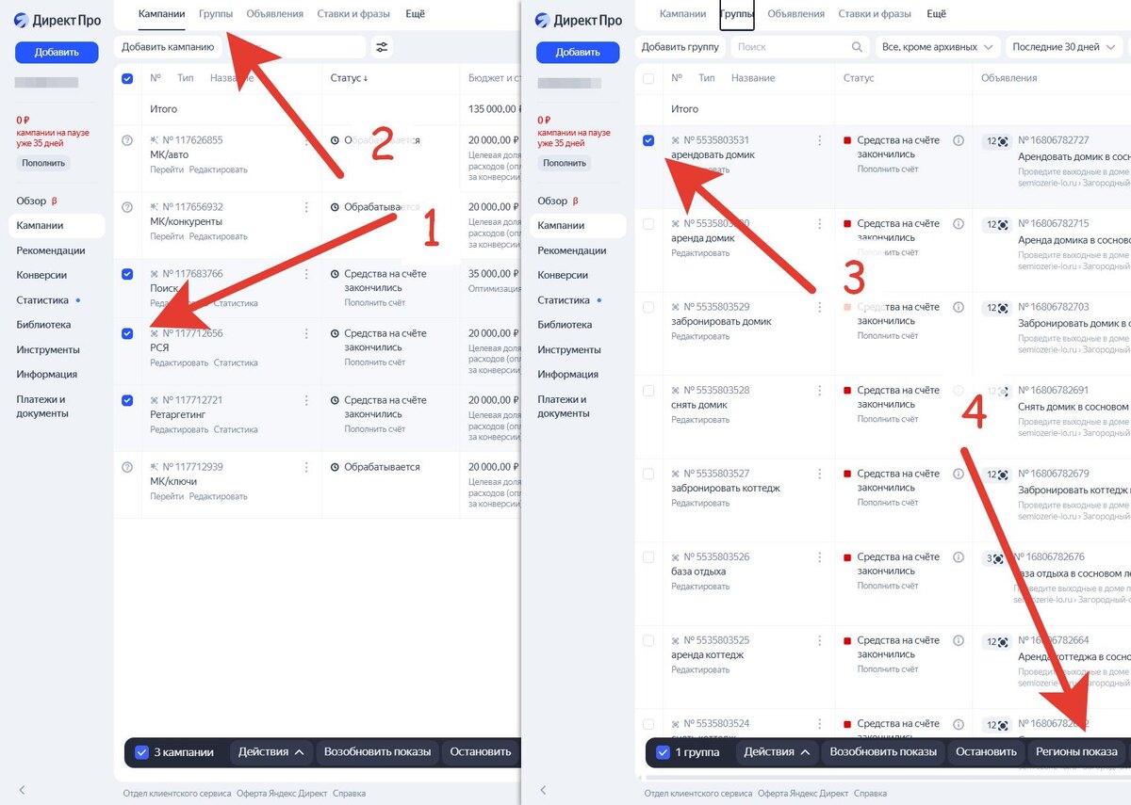Toggle the select-all checkbox in campaigns header
Viewport: 1131px width, 805px height.
tap(127, 78)
